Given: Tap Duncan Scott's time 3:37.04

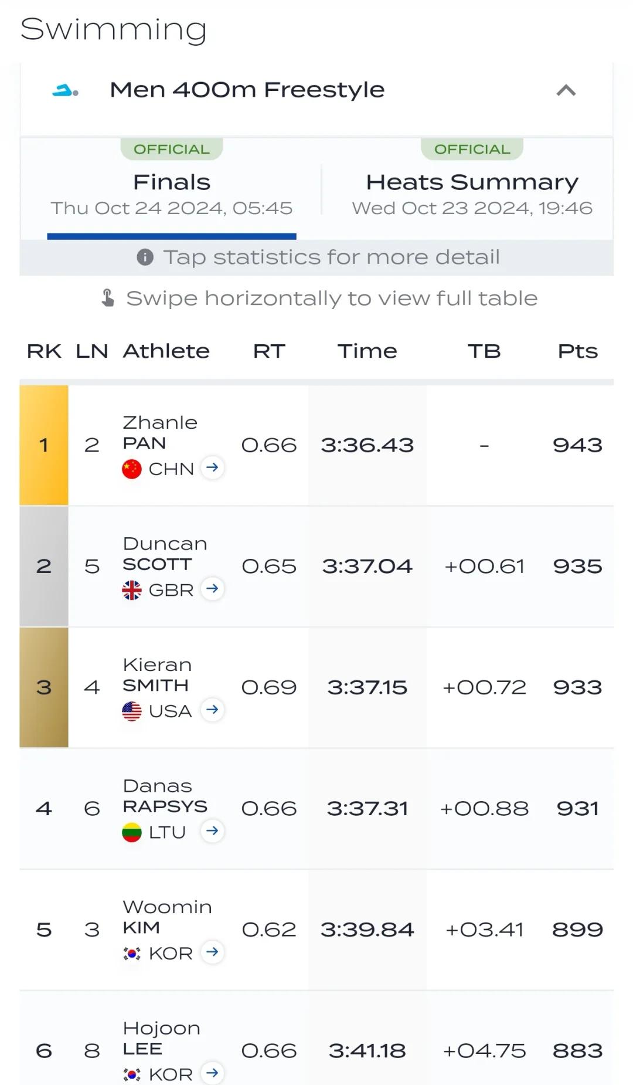Looking at the screenshot, I should (x=367, y=567).
